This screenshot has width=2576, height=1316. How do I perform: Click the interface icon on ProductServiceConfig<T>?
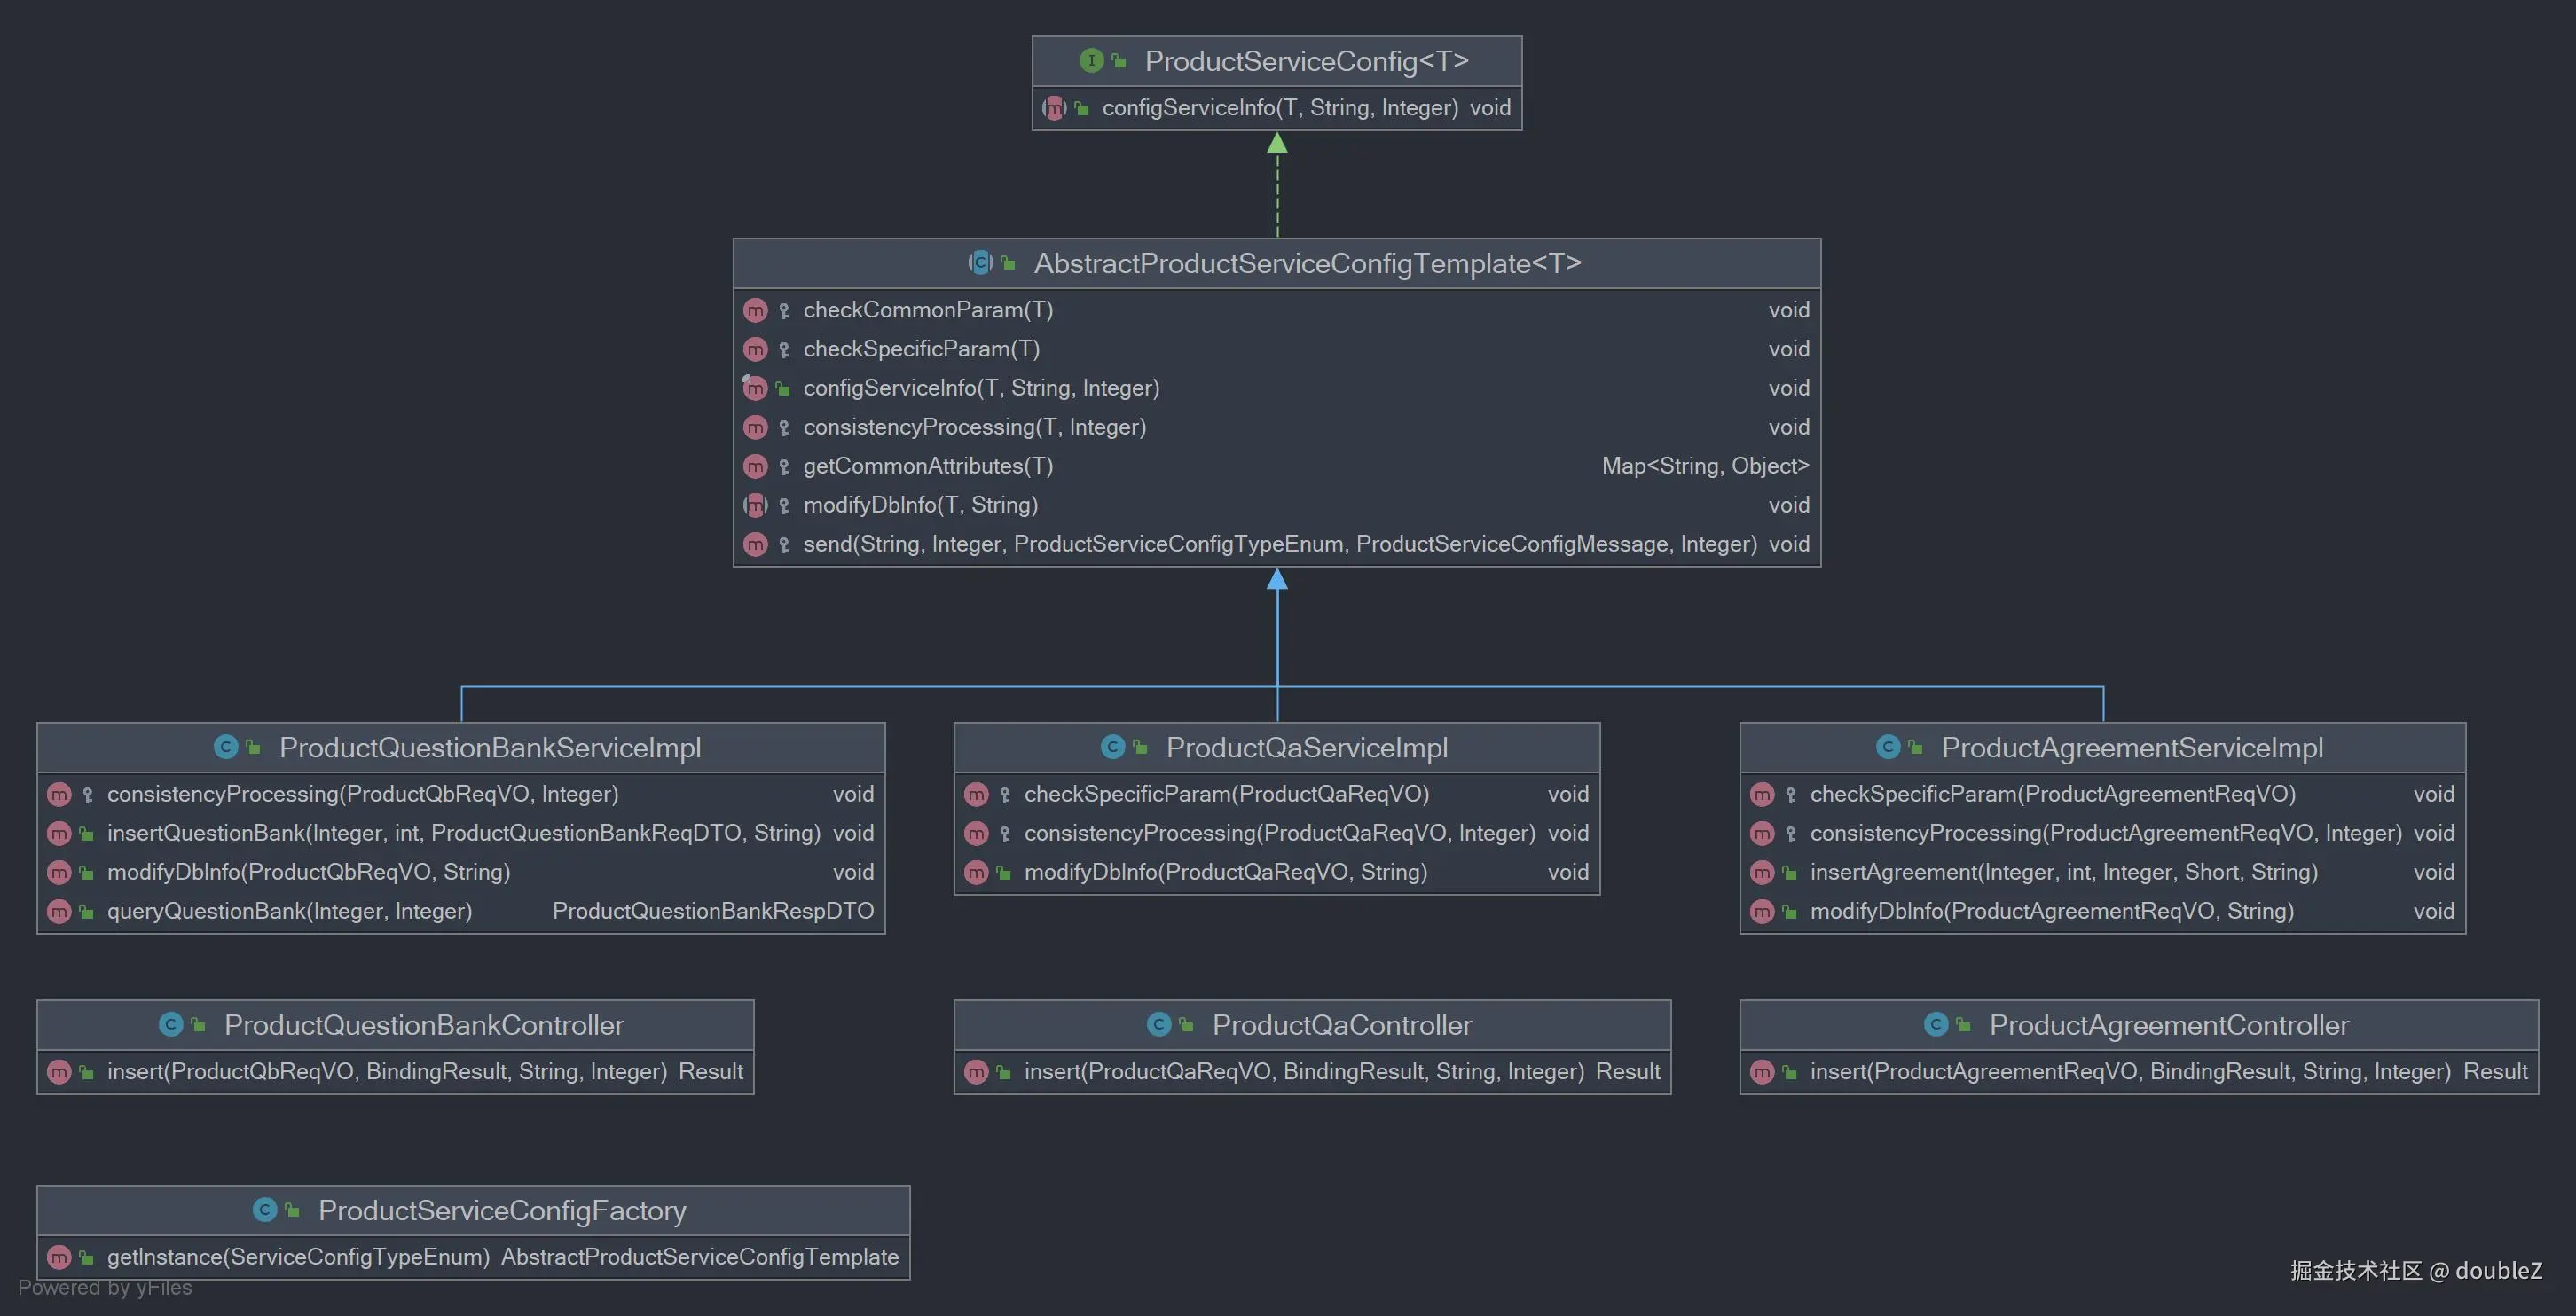tap(1093, 60)
